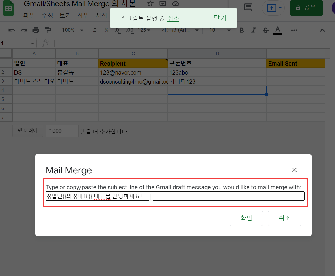This screenshot has height=276, width=335.
Task: Select the paint format tool
Action: tap(48, 30)
